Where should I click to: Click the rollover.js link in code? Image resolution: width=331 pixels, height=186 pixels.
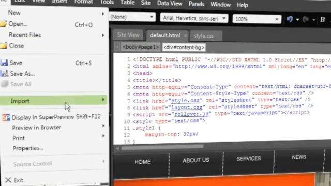(191, 114)
